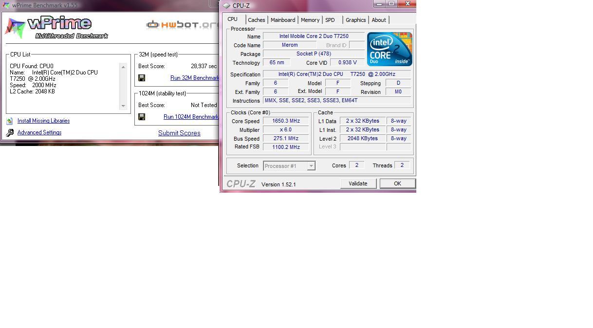The width and height of the screenshot is (593, 328).
Task: Click L2 Cache: 2048 KB text in wPrime
Action: [32, 91]
